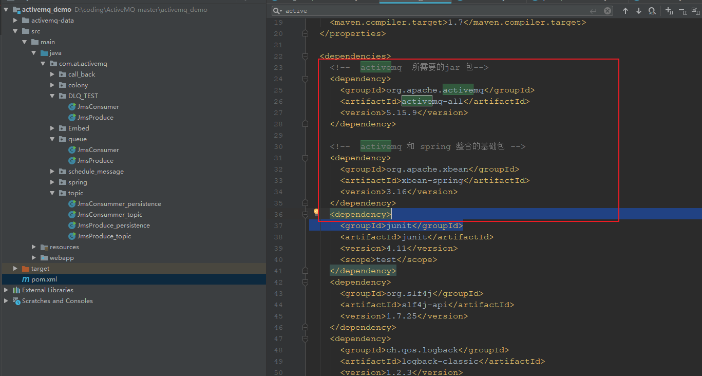This screenshot has width=702, height=376.
Task: Expand the spring package
Action: point(52,182)
